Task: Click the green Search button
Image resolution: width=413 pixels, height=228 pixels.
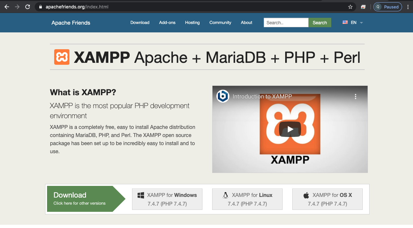Action: click(x=320, y=23)
